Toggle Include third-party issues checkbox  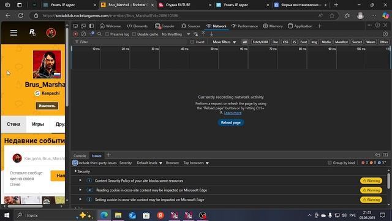coord(75,163)
